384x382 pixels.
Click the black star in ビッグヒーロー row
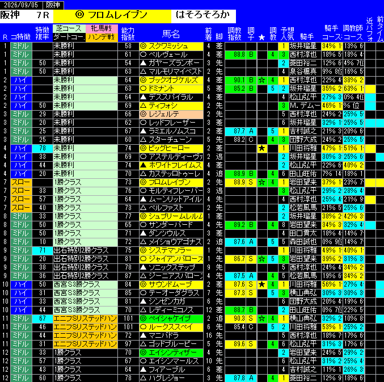261,148
